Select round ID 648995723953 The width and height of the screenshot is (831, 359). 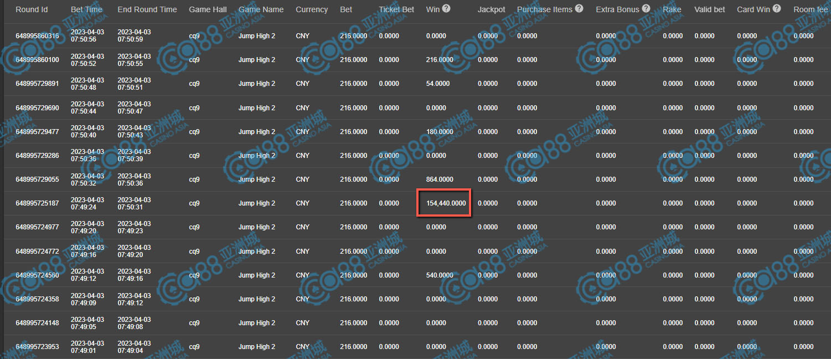(x=37, y=347)
